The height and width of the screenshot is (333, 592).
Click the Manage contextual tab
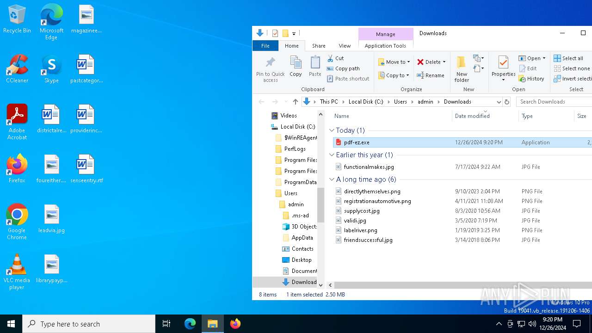386,34
